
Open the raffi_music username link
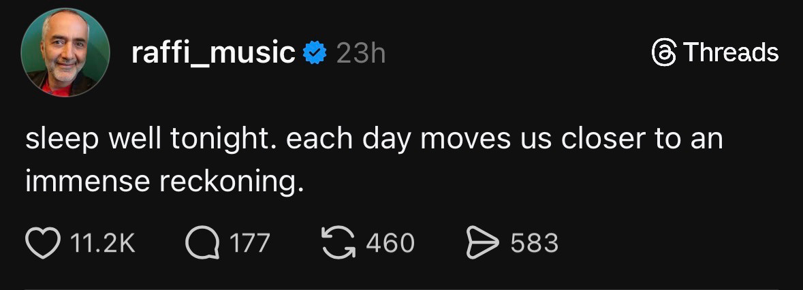click(213, 53)
